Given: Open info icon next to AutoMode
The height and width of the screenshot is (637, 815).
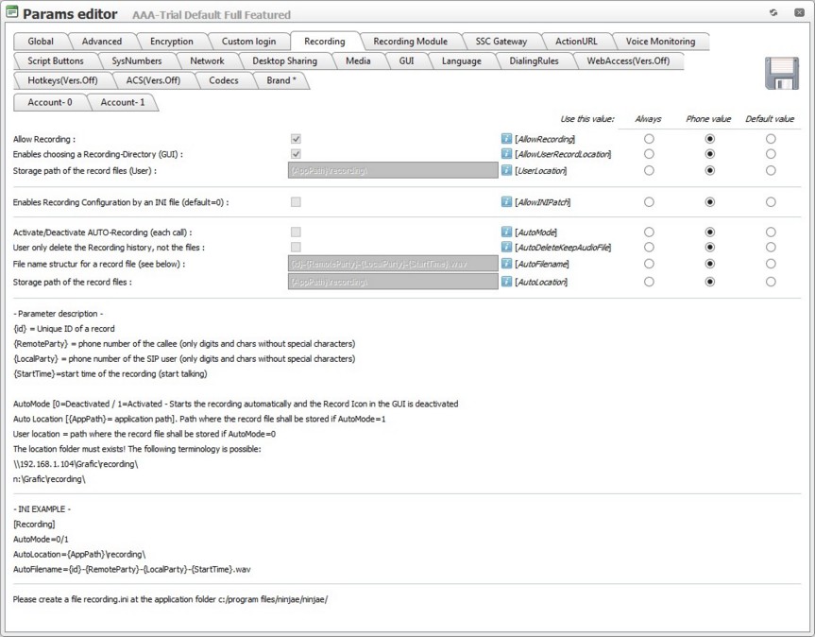Looking at the screenshot, I should [x=506, y=232].
